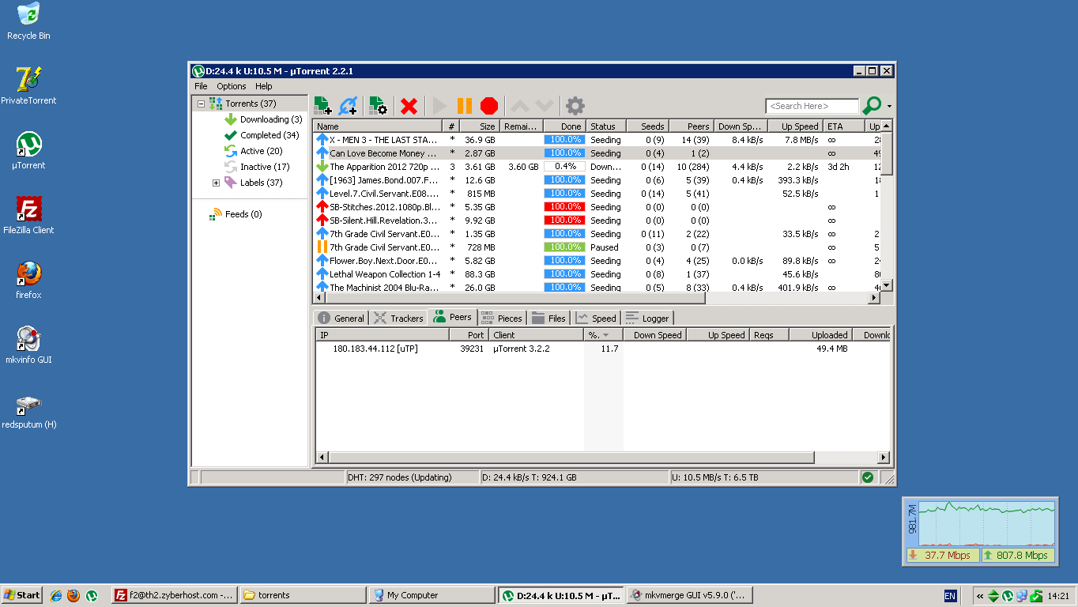Open the File menu
This screenshot has height=607, width=1078.
pyautogui.click(x=201, y=86)
